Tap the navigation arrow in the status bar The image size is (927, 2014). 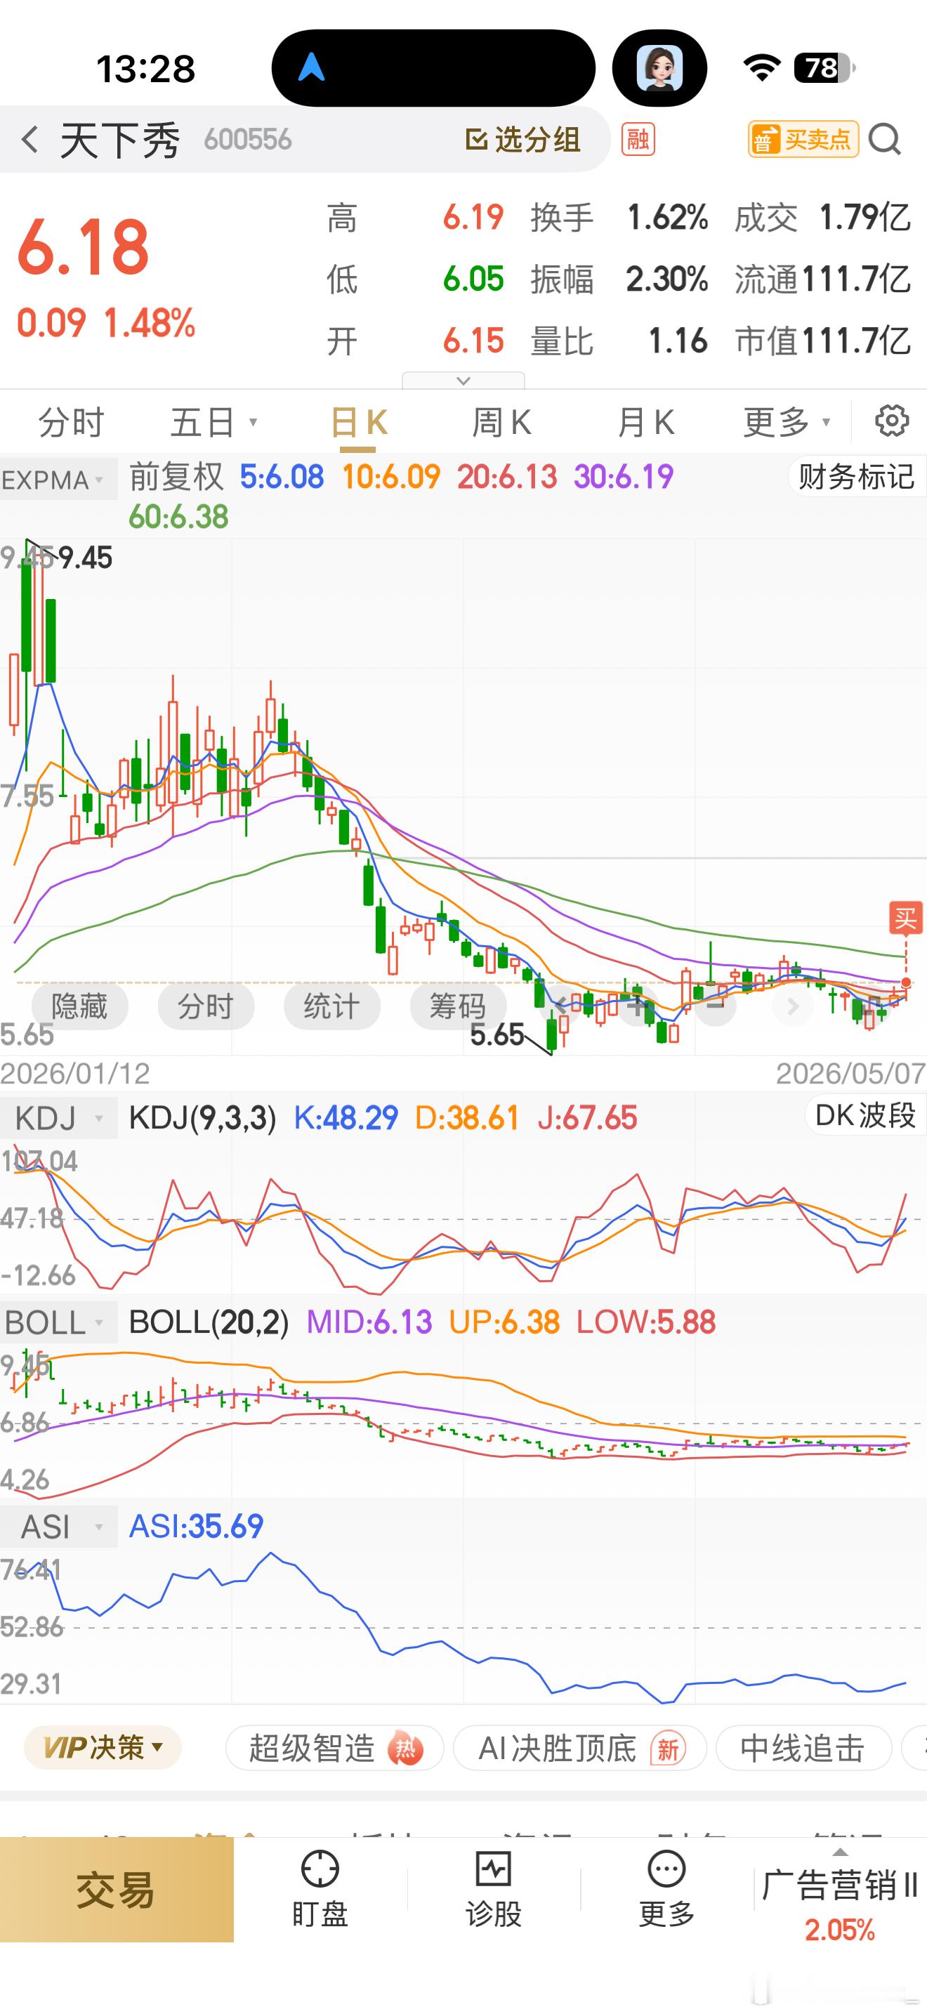(311, 67)
